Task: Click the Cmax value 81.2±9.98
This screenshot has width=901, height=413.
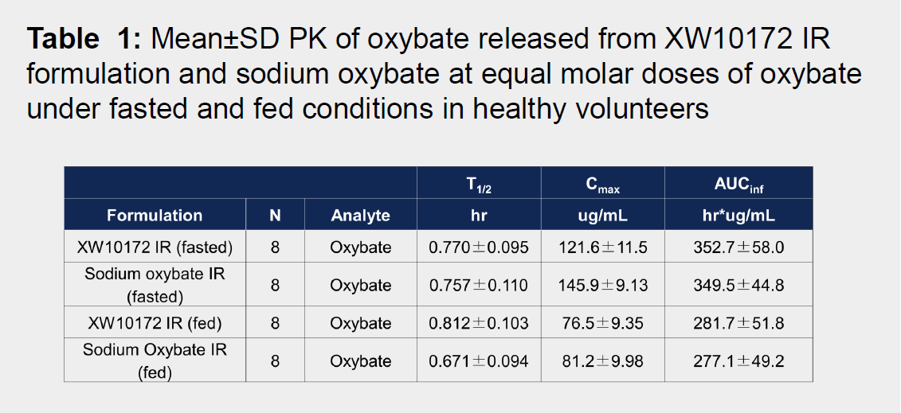Action: tap(602, 361)
